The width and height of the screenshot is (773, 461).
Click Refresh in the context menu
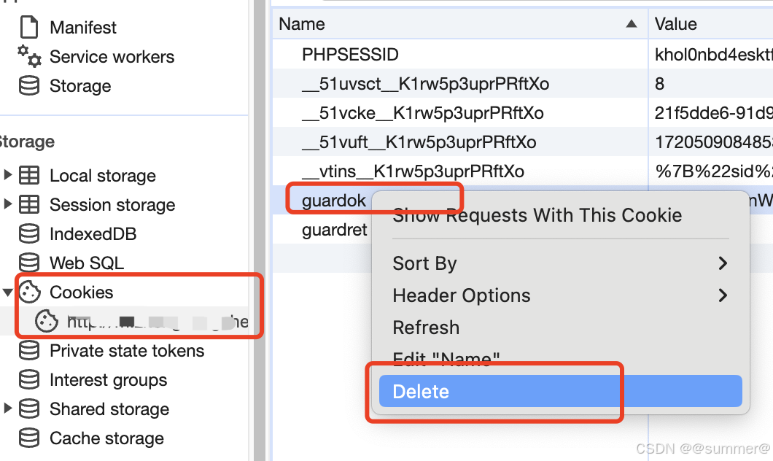tap(427, 328)
